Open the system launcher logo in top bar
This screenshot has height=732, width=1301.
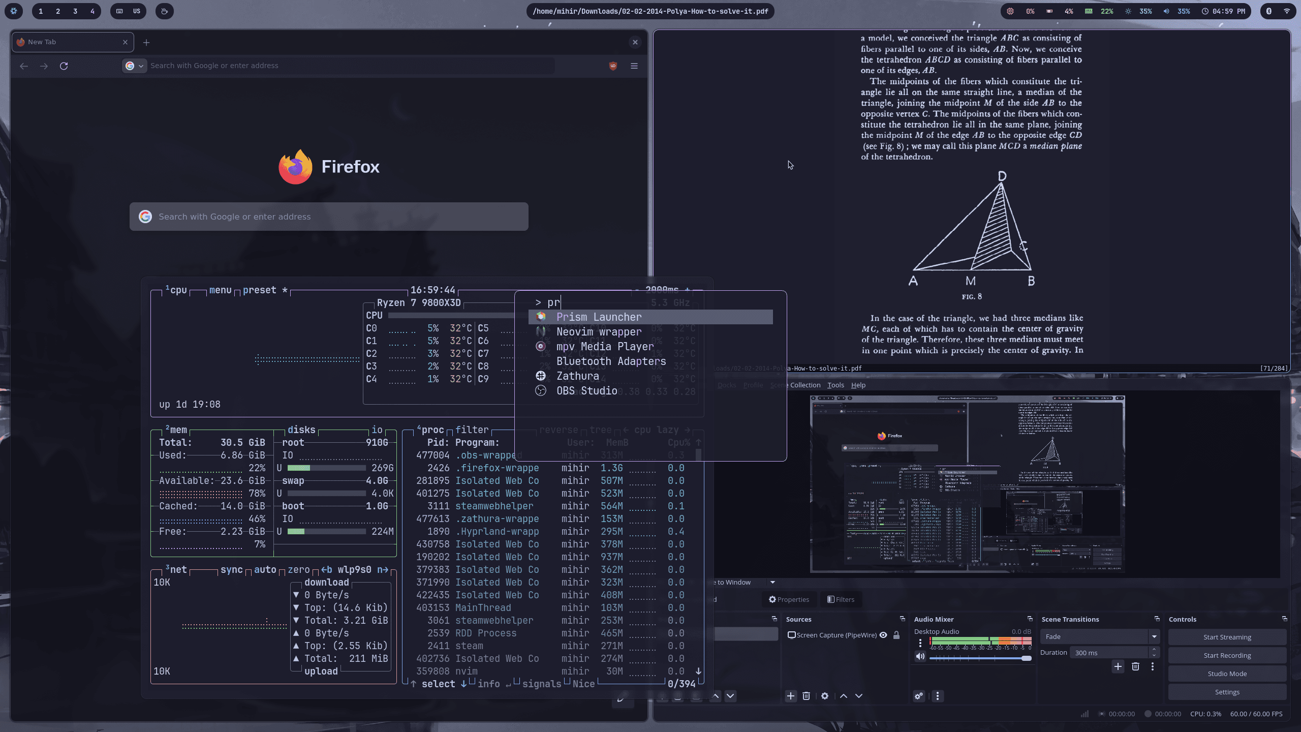(x=14, y=11)
